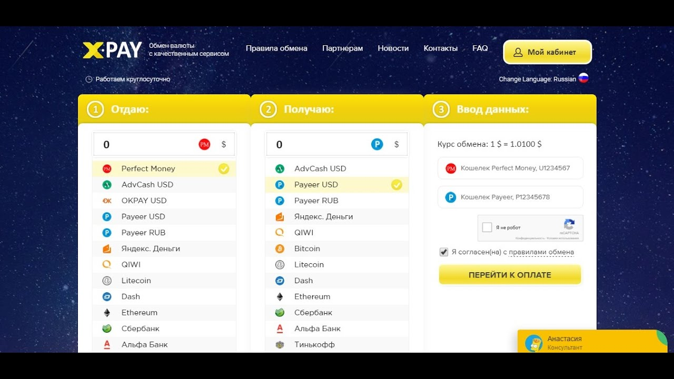The image size is (674, 379).
Task: Click the Кошелек Perfect Money wallet field
Action: pyautogui.click(x=510, y=168)
